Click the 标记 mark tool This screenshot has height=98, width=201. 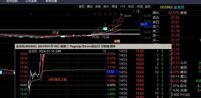(x=131, y=7)
